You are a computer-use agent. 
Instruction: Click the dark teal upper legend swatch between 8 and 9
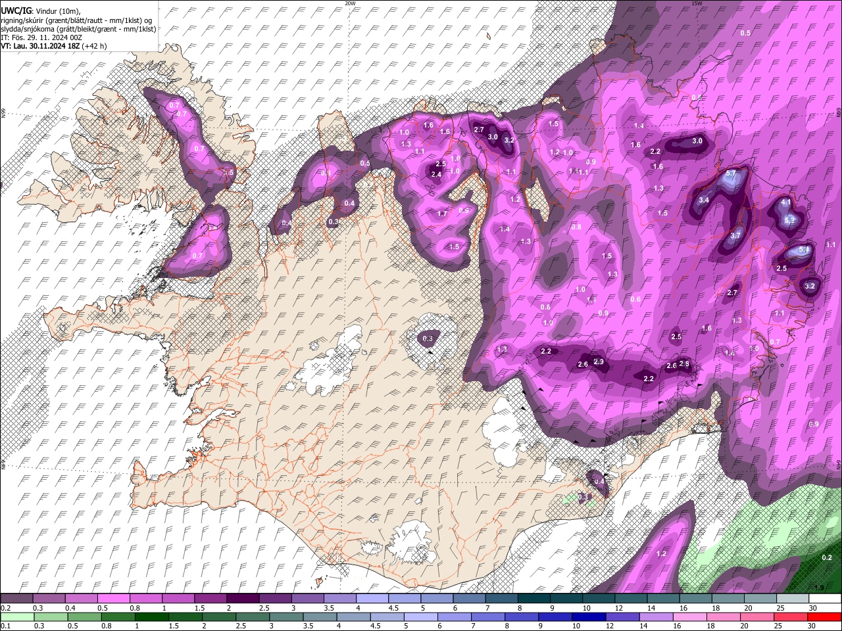[533, 599]
